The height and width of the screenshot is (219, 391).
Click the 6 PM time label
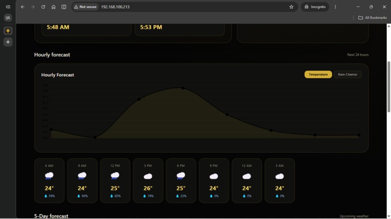(181, 165)
